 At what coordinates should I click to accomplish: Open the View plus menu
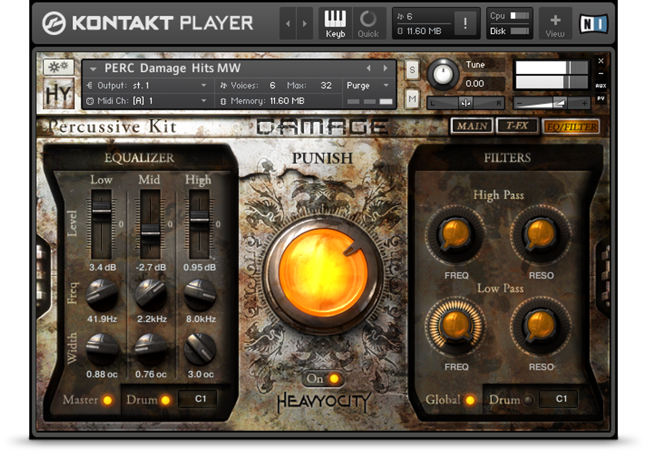(x=555, y=23)
